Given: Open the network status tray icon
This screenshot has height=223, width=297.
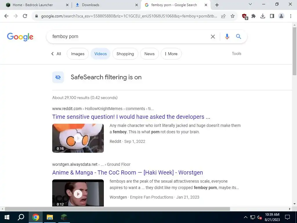Looking at the screenshot, I should pyautogui.click(x=253, y=217).
